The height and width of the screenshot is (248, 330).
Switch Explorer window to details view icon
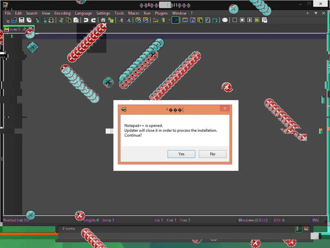(x=299, y=229)
